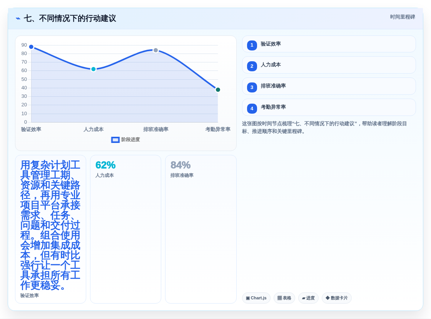Click the y-axis value 90
Viewport: 431px width, 319px height.
click(x=24, y=45)
